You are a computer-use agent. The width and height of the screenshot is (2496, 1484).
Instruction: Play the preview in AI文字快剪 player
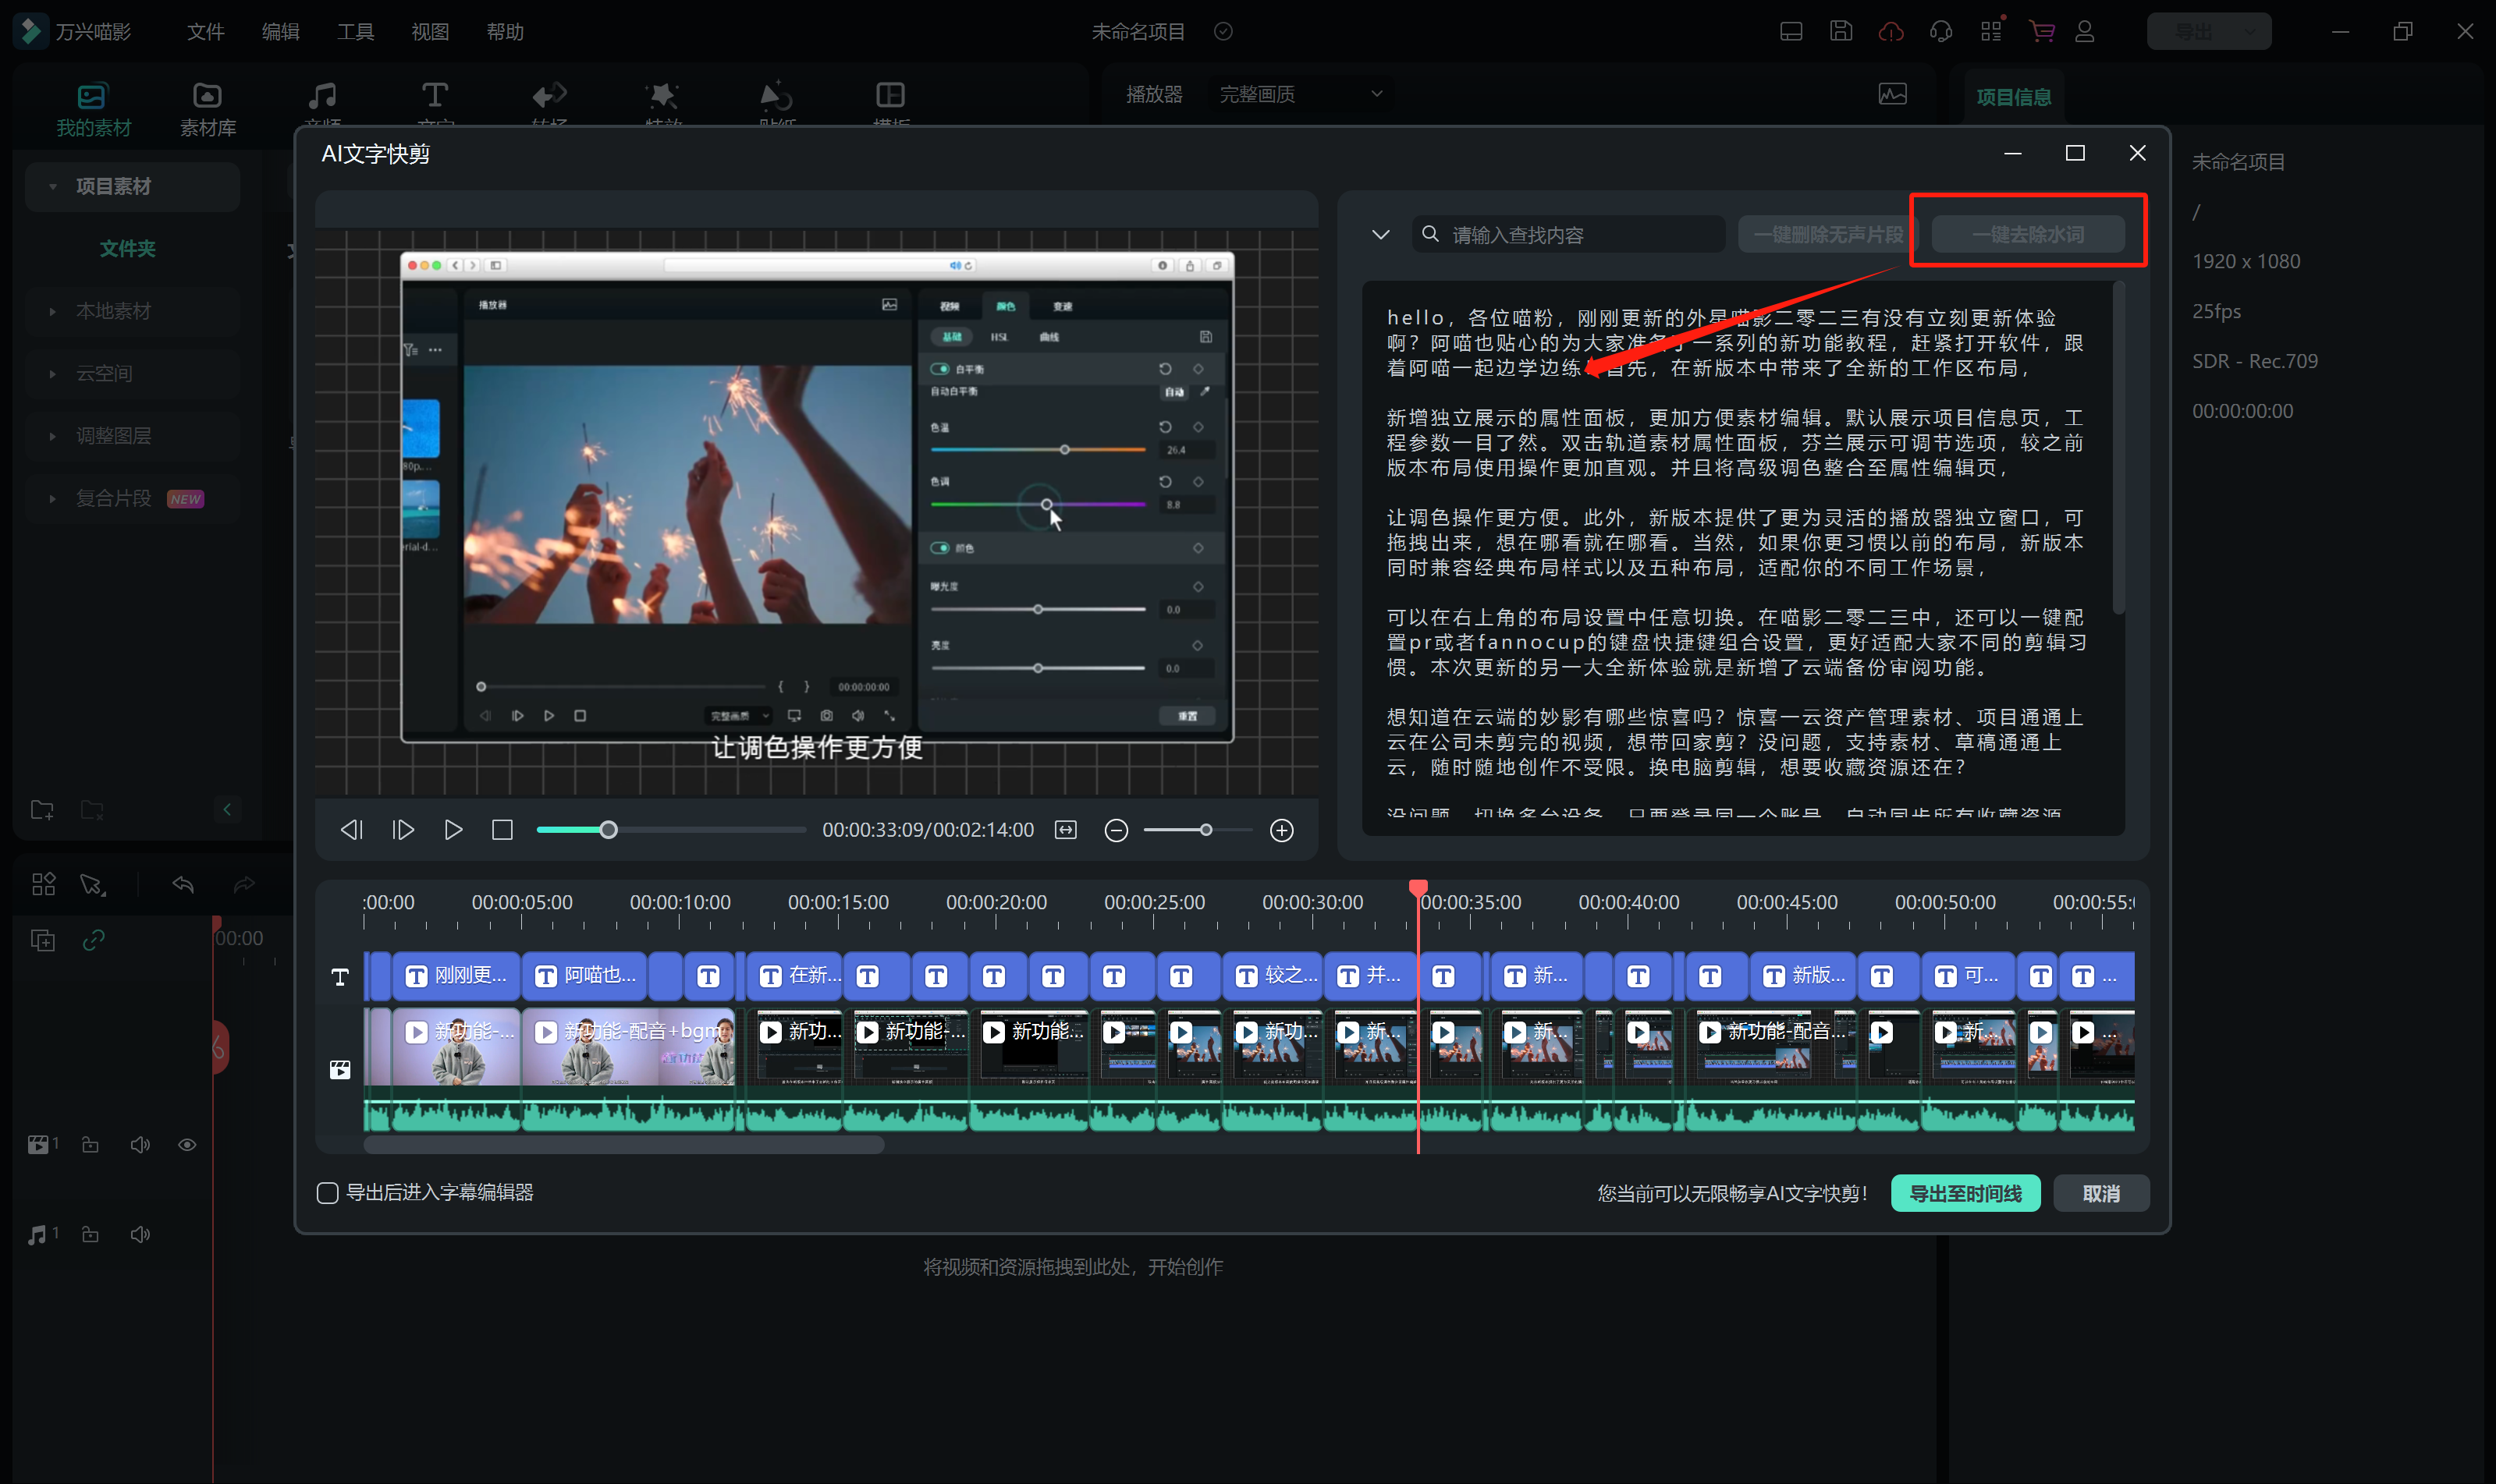pos(453,830)
